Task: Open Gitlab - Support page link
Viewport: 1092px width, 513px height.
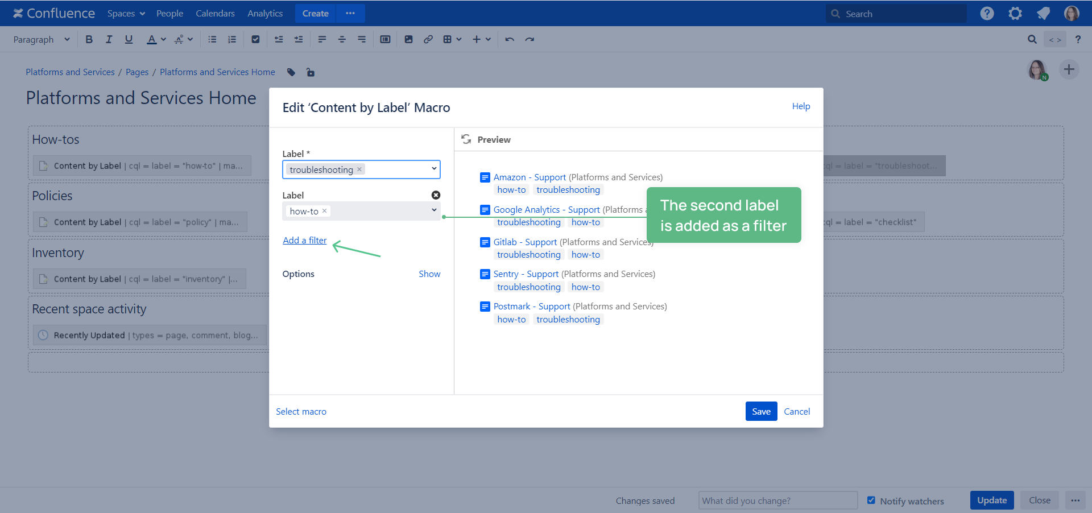Action: click(x=525, y=242)
